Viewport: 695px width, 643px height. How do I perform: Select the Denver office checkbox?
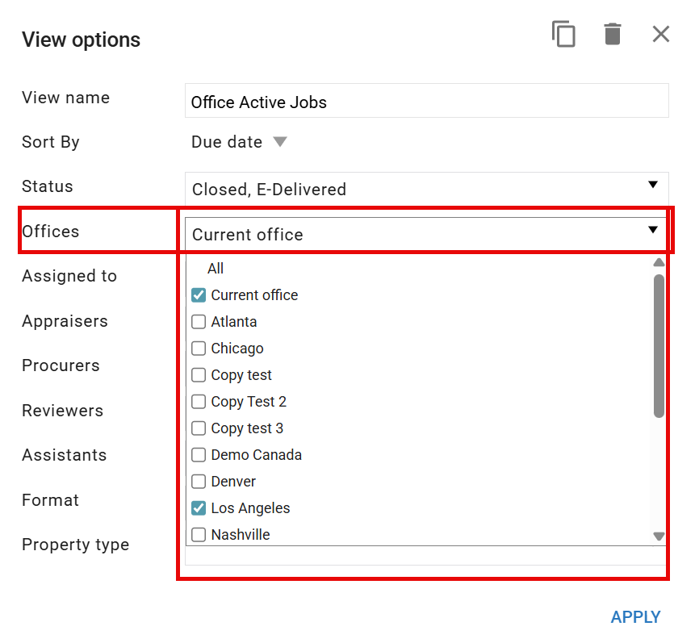199,482
